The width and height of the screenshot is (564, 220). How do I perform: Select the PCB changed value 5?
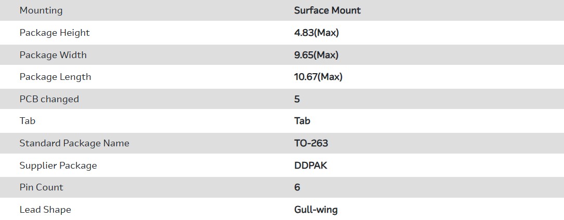pos(297,99)
